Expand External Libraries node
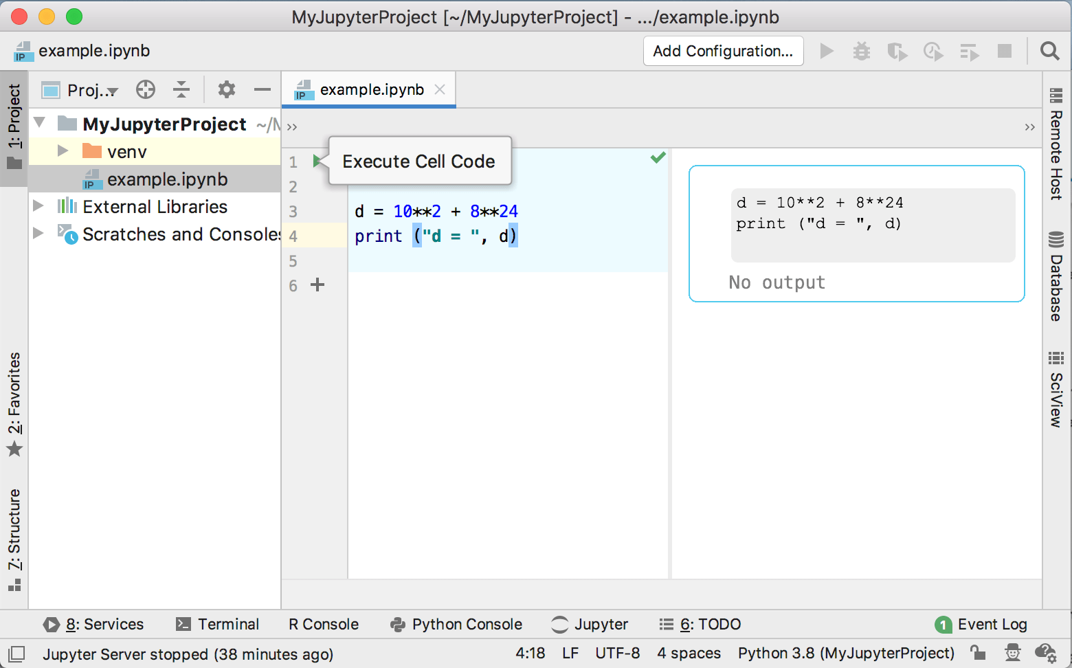 tap(38, 205)
